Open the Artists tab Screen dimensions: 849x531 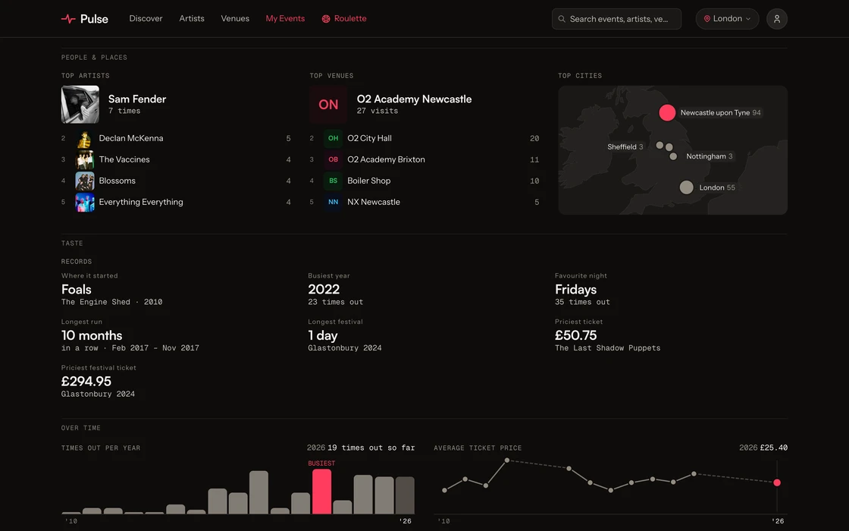point(192,18)
